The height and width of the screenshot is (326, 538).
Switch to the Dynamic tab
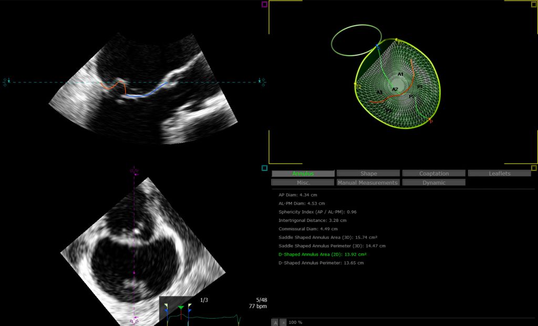pos(434,182)
